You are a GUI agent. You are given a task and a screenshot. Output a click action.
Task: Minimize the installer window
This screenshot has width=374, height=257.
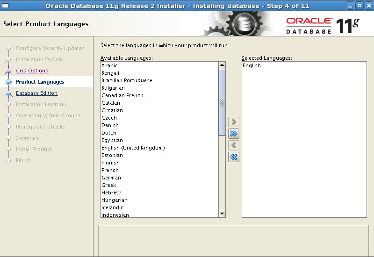tap(350, 6)
